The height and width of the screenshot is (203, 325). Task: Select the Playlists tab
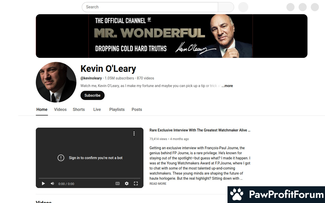pyautogui.click(x=117, y=110)
